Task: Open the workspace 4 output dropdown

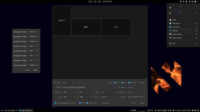Action: 34,46
